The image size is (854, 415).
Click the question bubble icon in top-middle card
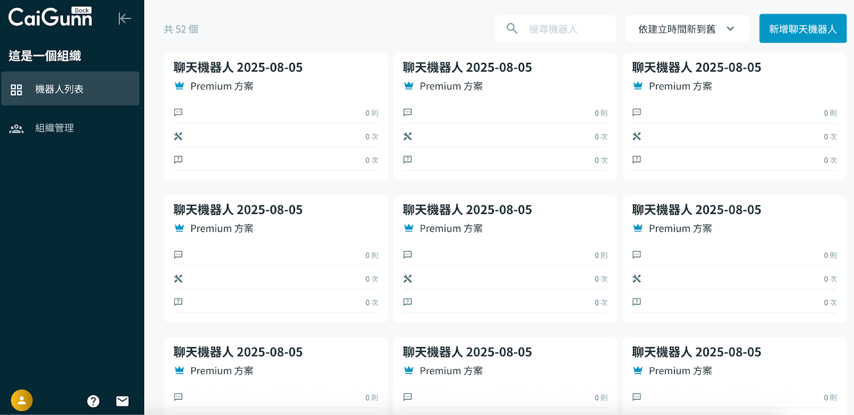click(408, 159)
